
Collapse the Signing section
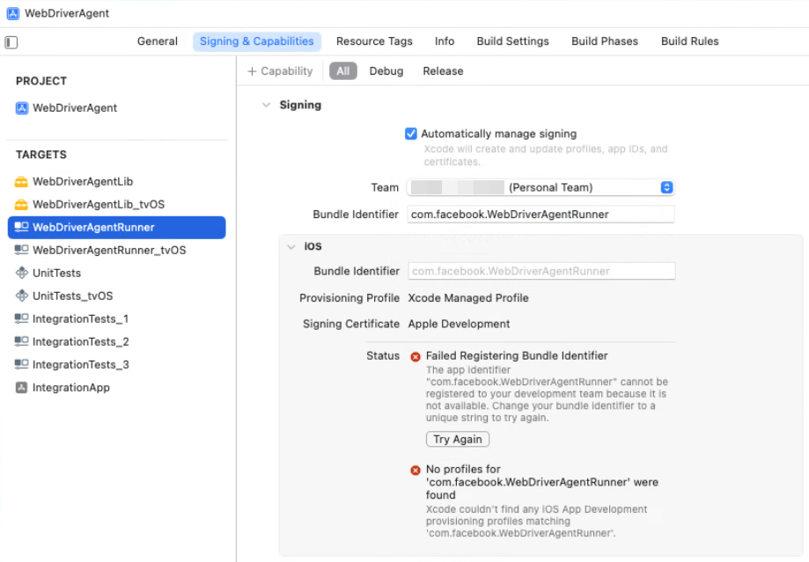(x=266, y=106)
